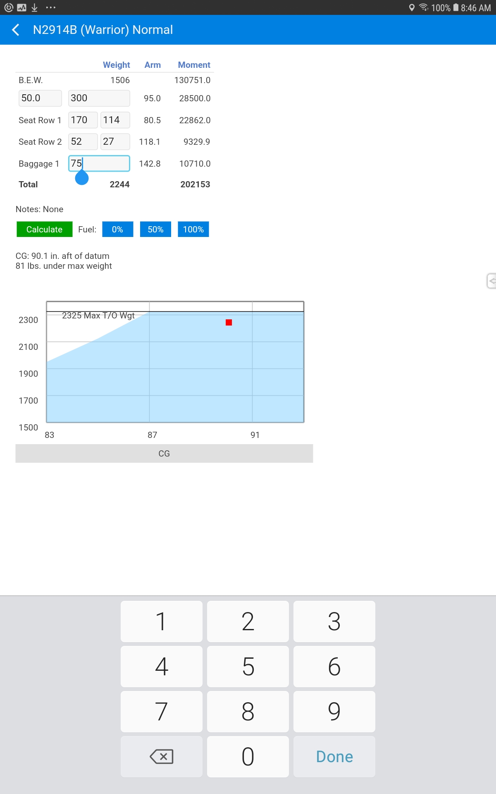
Task: Set fuel to 0%
Action: click(x=118, y=230)
